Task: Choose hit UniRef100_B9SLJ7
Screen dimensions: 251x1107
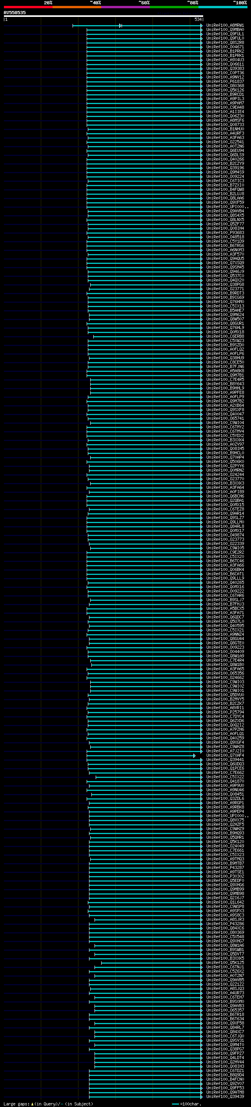Action: tap(225, 600)
